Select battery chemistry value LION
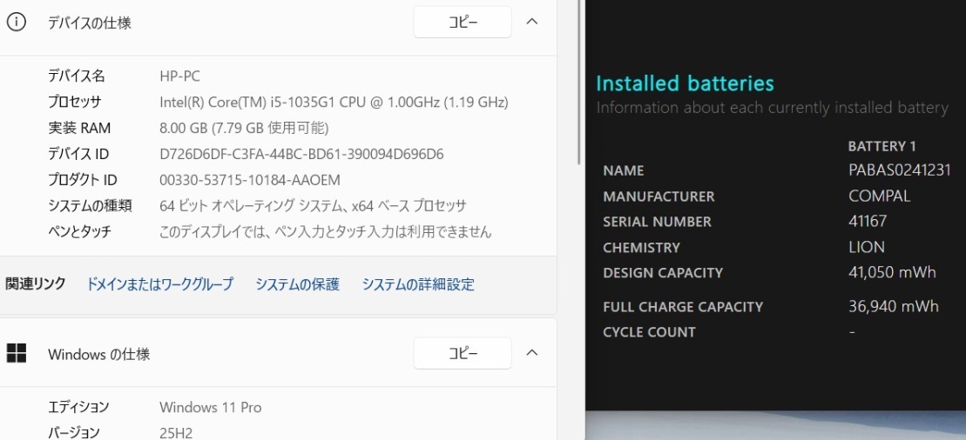 coord(866,247)
